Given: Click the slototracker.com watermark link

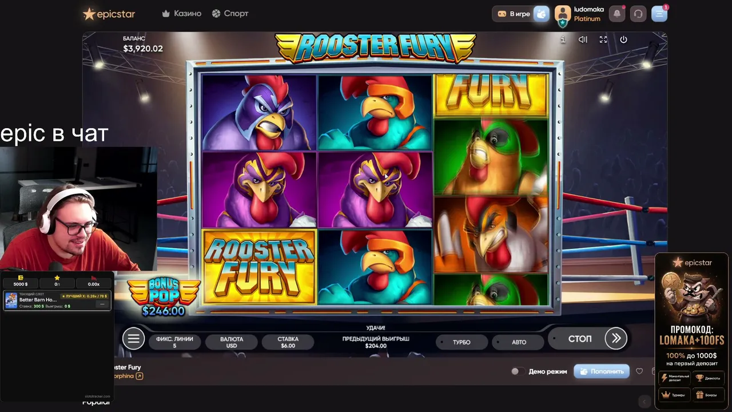Looking at the screenshot, I should pos(97,396).
